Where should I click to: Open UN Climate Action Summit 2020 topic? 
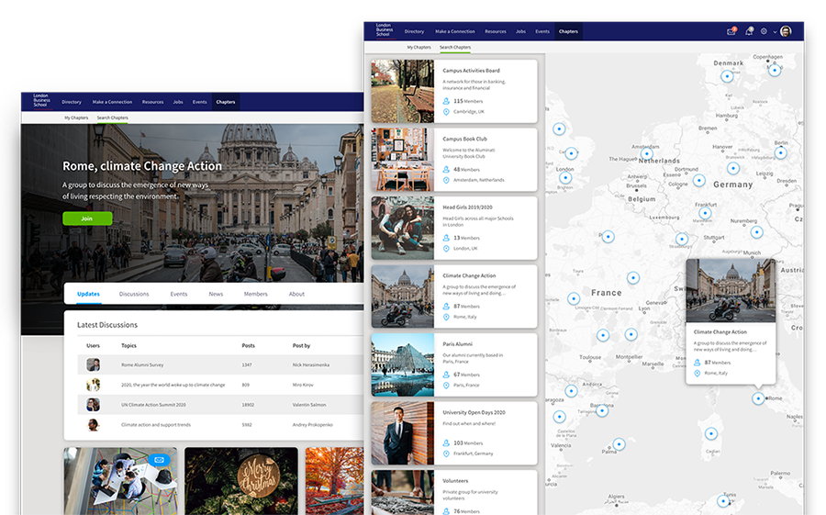point(153,405)
